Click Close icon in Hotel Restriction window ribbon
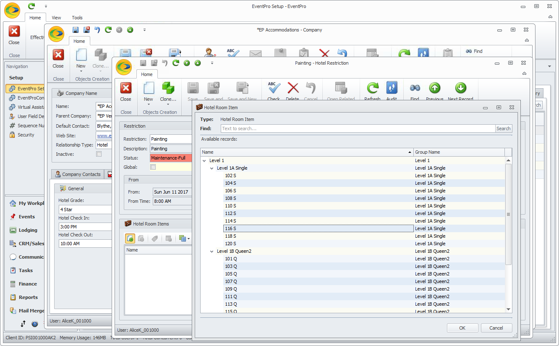The height and width of the screenshot is (346, 559). (126, 88)
